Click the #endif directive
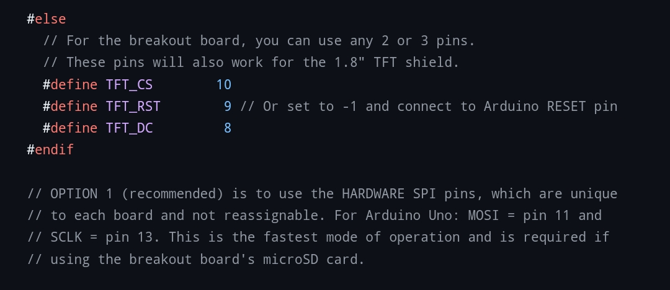Viewport: 670px width, 290px height. pyautogui.click(x=50, y=149)
